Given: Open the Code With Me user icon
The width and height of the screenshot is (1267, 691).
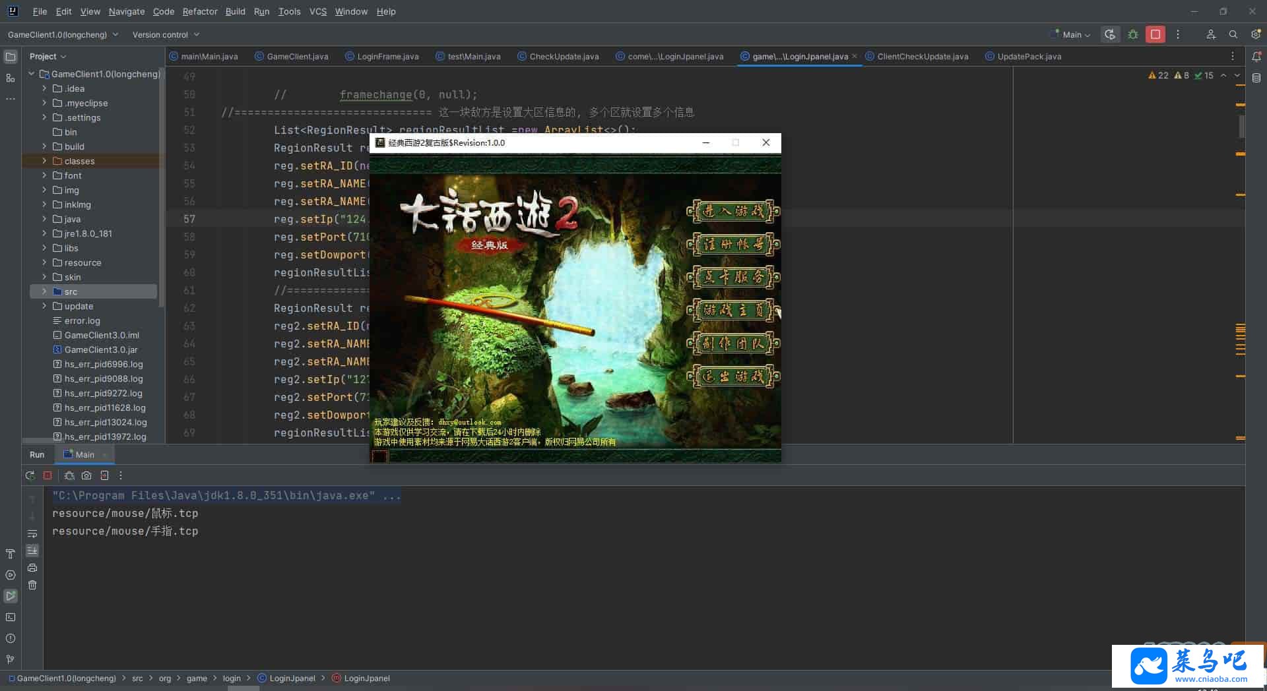Looking at the screenshot, I should (1211, 34).
